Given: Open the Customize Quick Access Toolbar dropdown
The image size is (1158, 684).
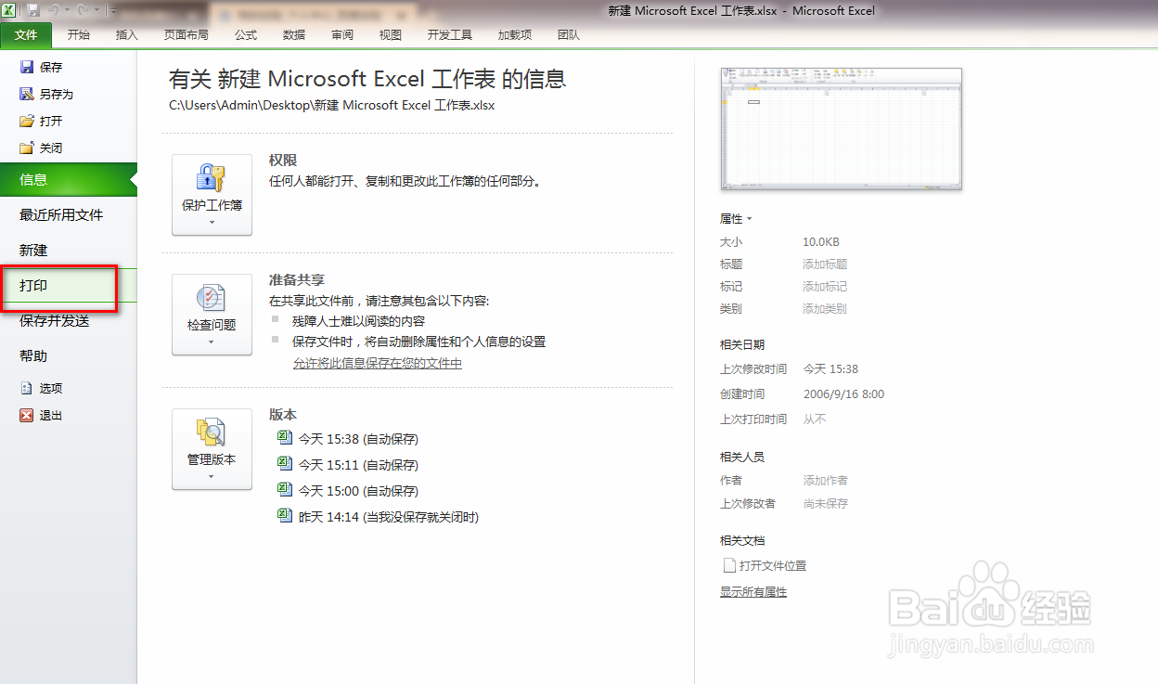Looking at the screenshot, I should [x=113, y=10].
